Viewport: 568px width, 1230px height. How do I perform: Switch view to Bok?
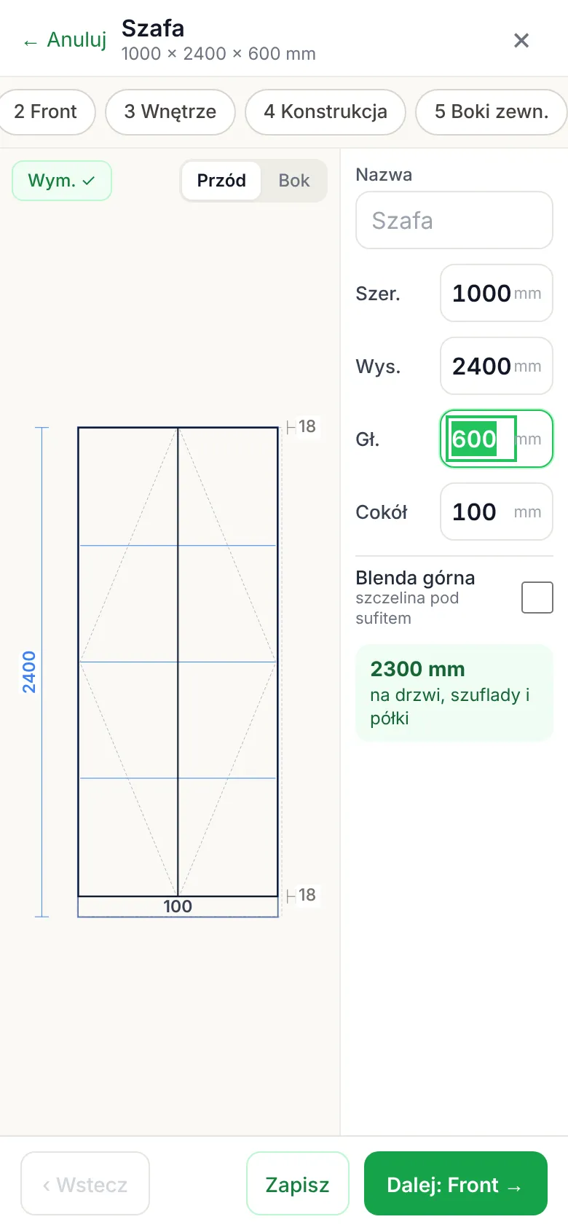294,181
